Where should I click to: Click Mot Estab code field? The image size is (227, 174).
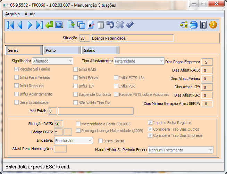tap(52, 111)
